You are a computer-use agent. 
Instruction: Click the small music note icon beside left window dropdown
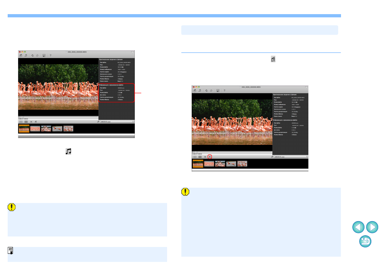coord(98,122)
